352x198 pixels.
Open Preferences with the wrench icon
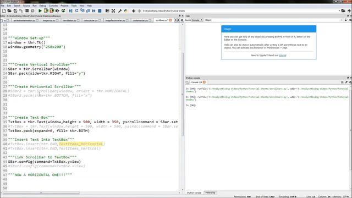120,11
